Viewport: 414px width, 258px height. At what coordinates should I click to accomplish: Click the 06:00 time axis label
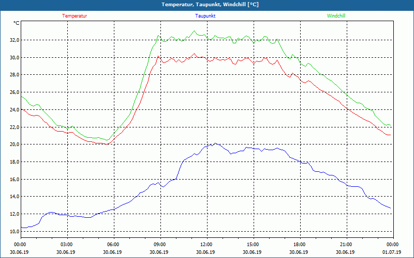(x=114, y=245)
